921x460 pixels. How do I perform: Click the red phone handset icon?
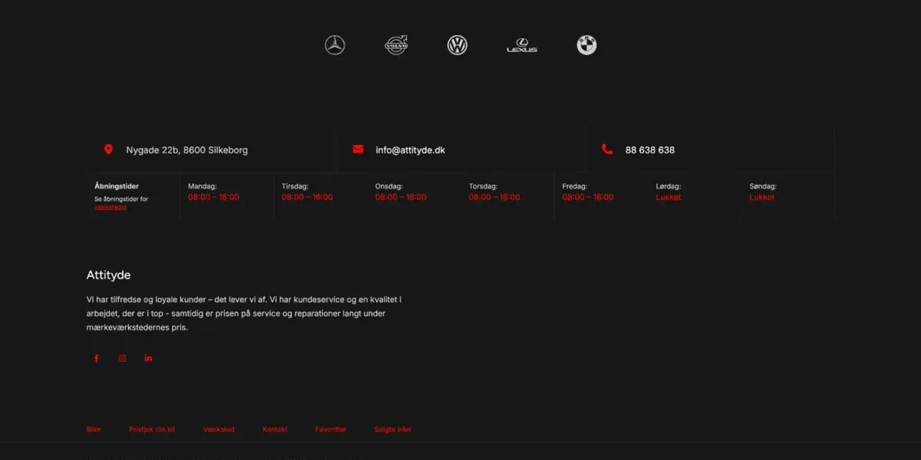pos(607,149)
